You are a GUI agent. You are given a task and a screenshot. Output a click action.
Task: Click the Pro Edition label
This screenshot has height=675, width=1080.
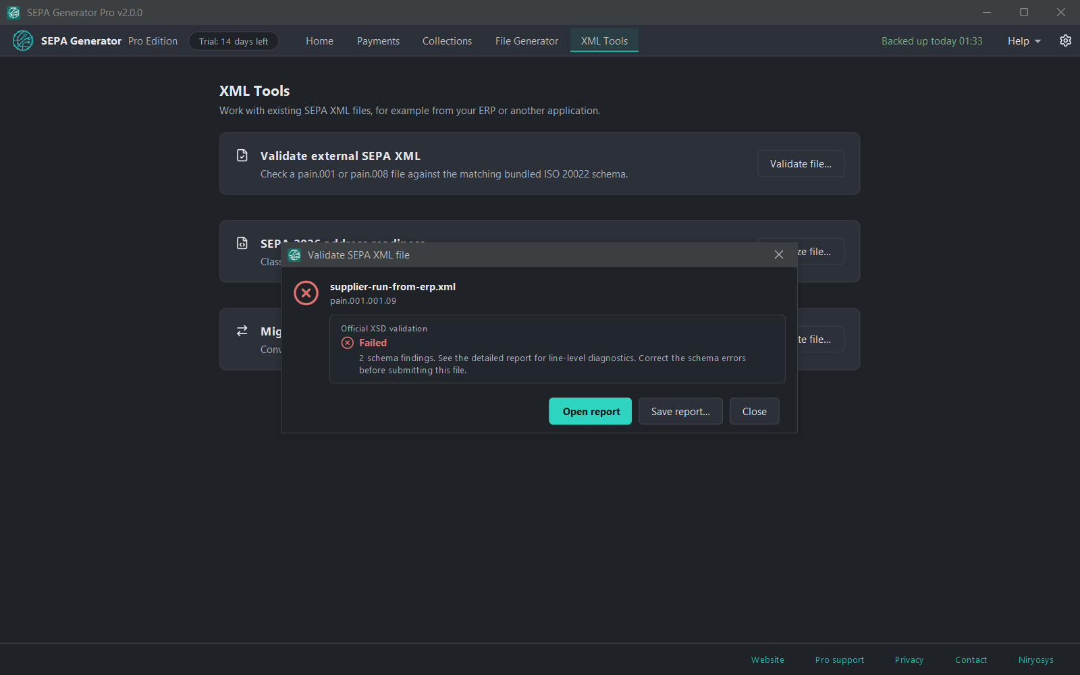tap(153, 41)
